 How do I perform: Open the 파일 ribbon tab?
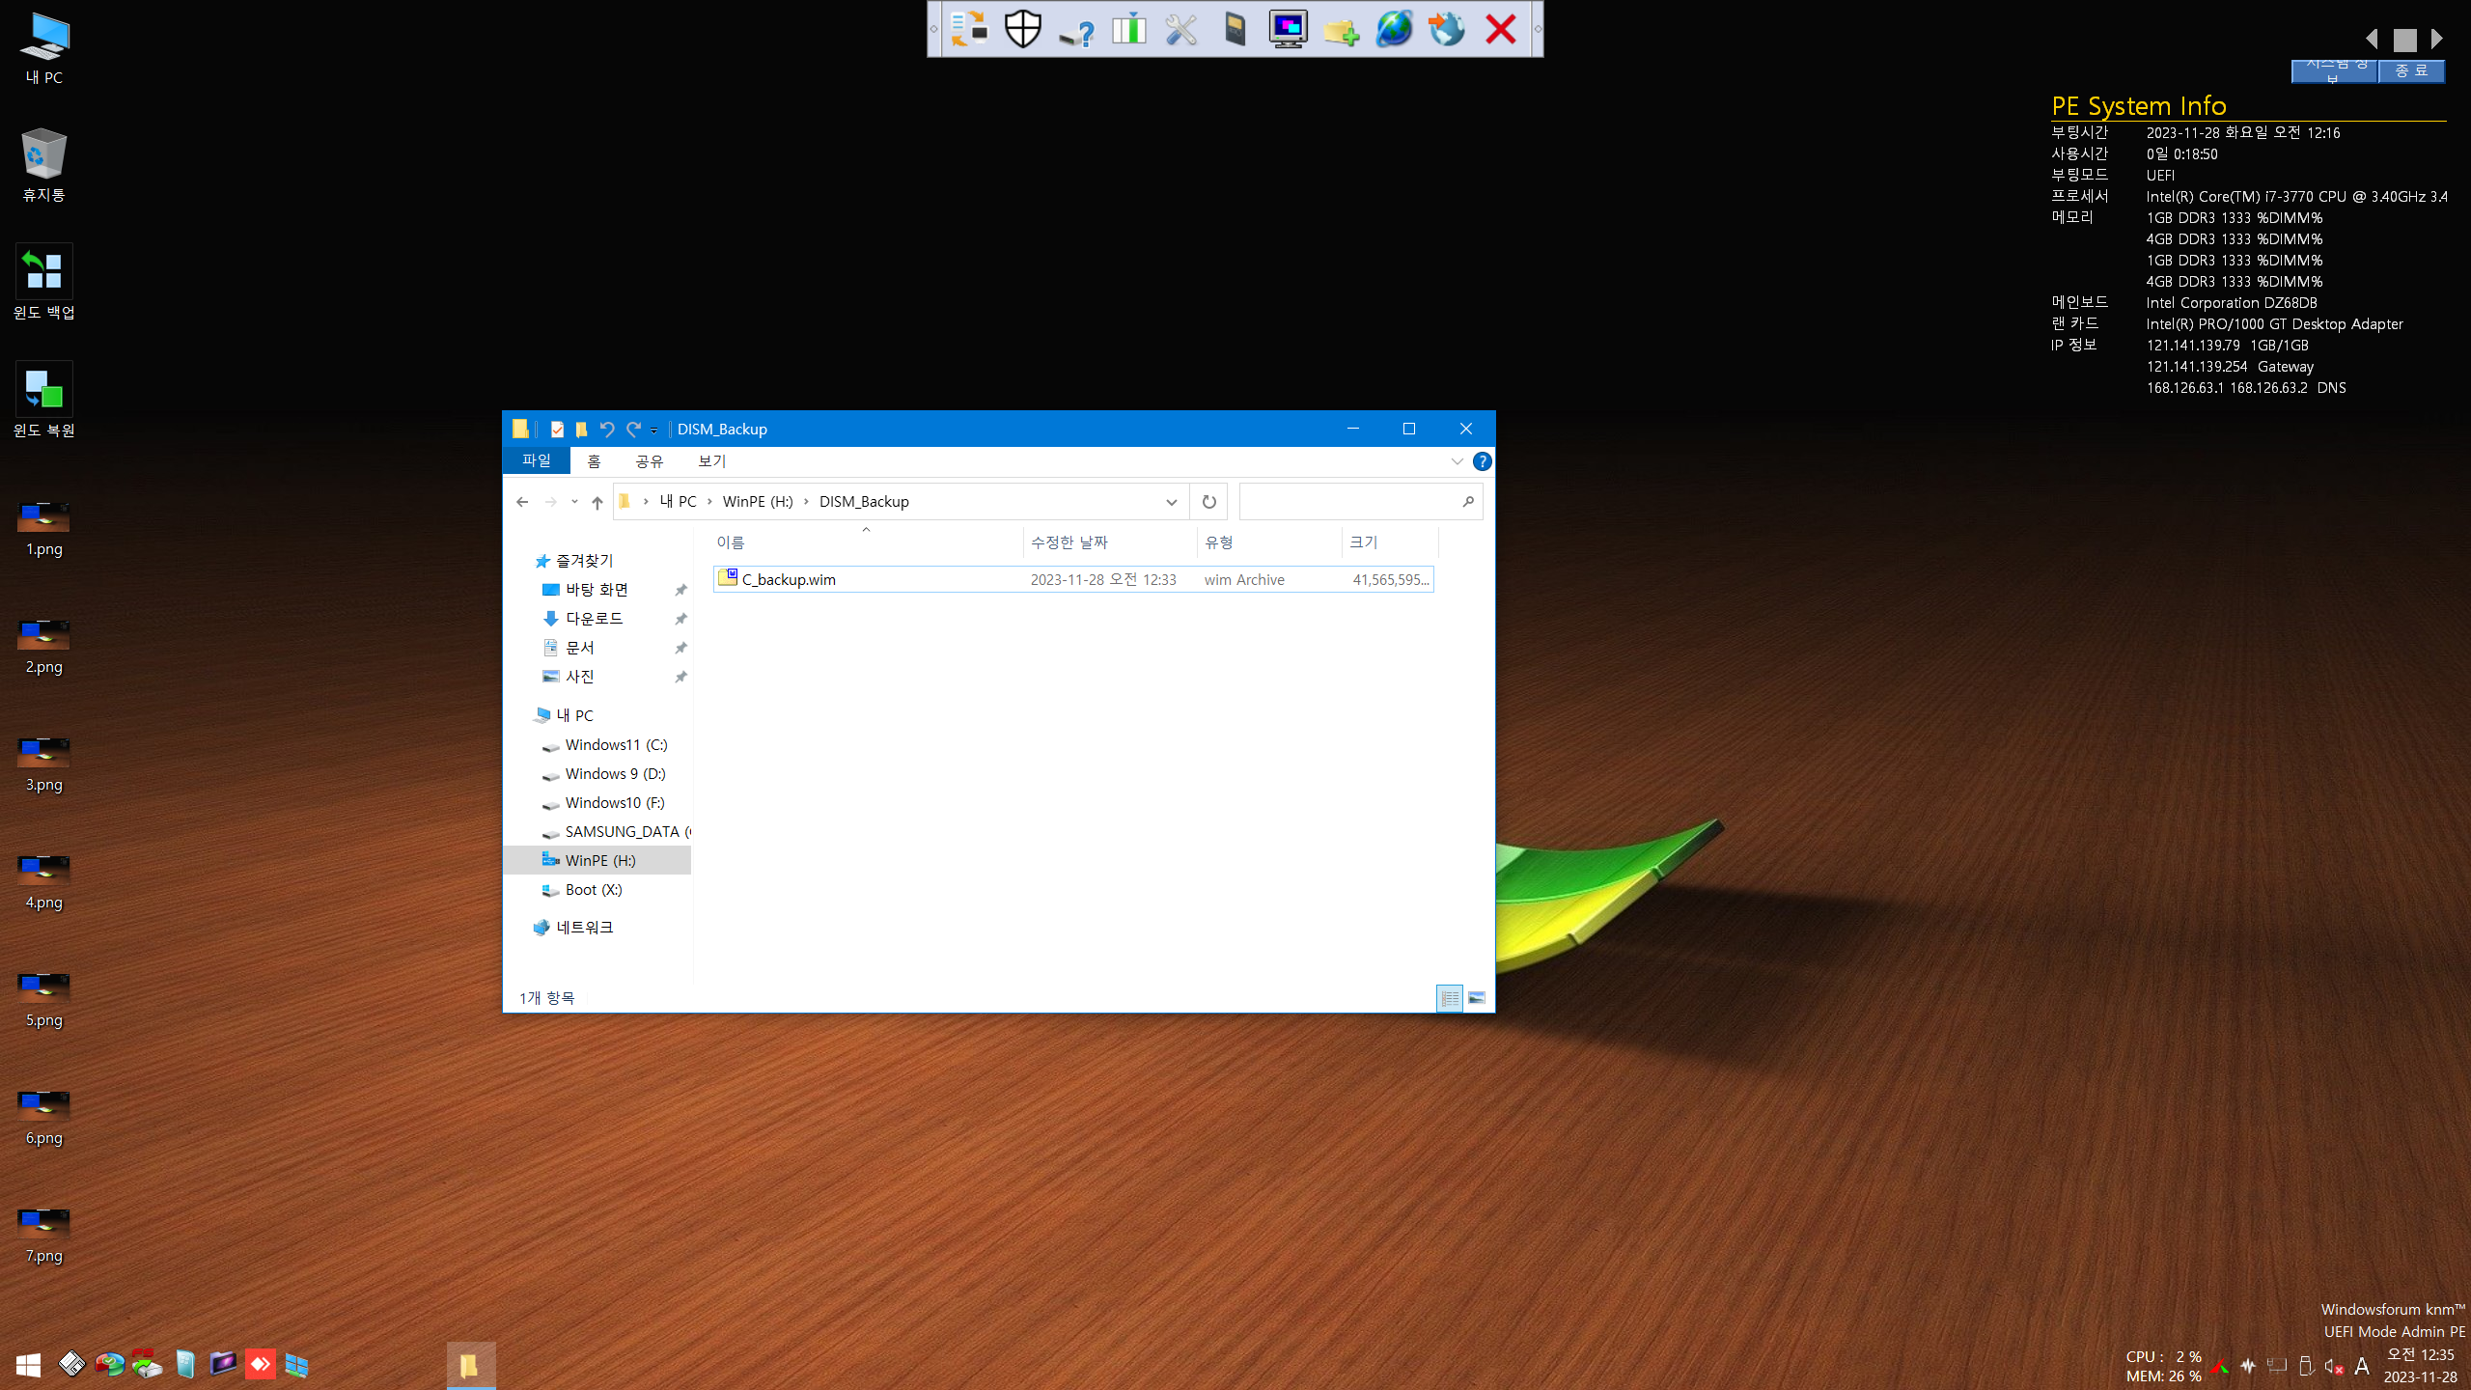click(x=537, y=461)
